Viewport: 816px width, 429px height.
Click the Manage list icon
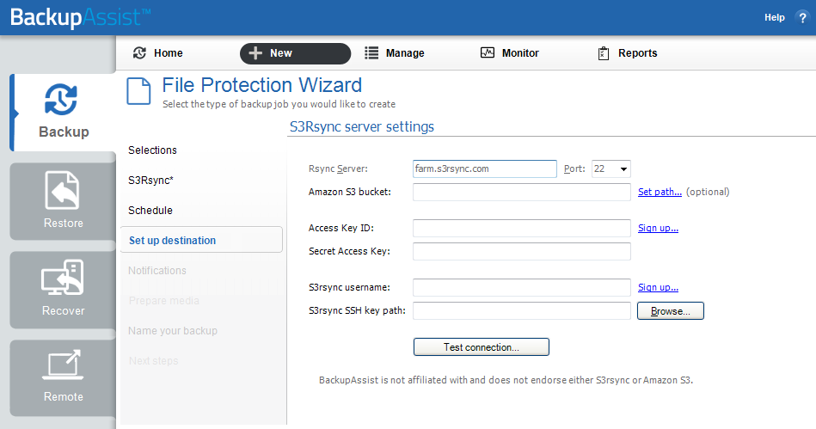(371, 52)
